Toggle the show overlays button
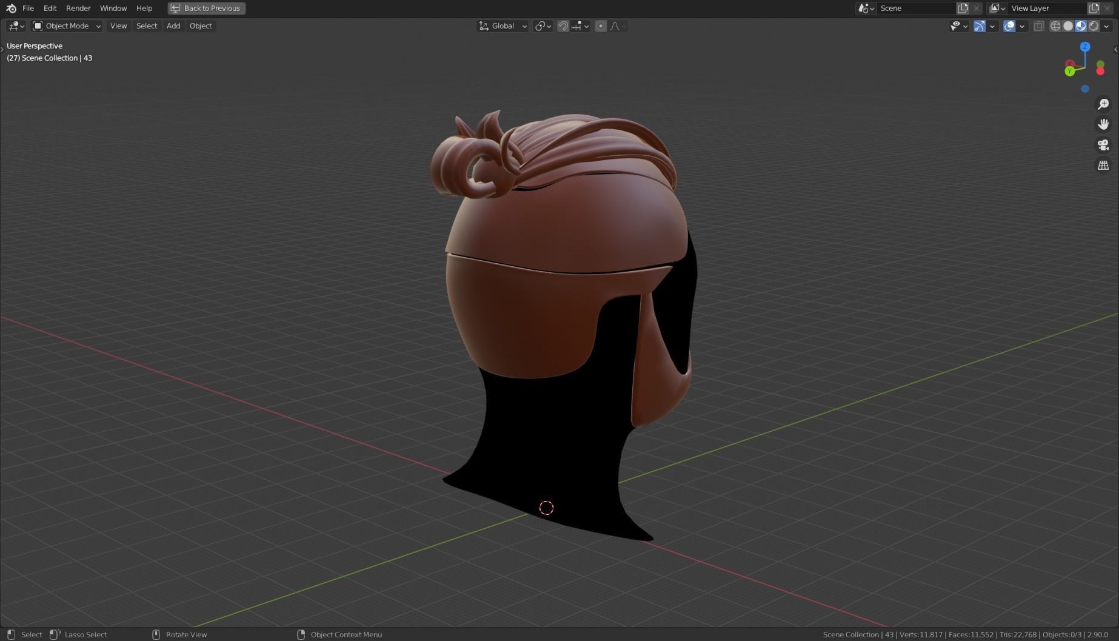This screenshot has width=1119, height=641. (1009, 26)
